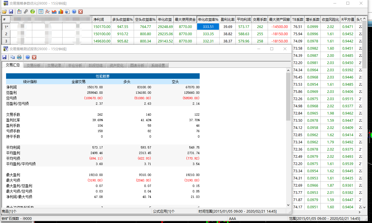The height and width of the screenshot is (223, 372).
Task: Open help in the test report toolbar
Action: point(28,57)
